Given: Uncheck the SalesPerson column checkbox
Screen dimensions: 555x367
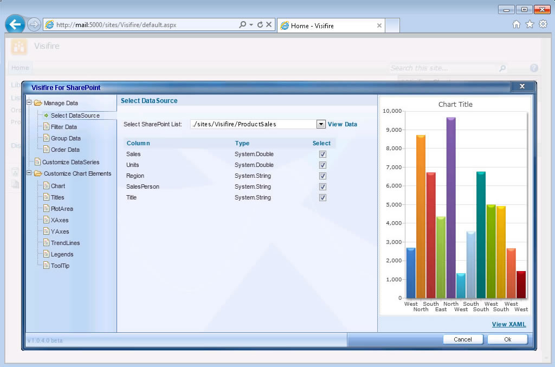Looking at the screenshot, I should tap(322, 186).
